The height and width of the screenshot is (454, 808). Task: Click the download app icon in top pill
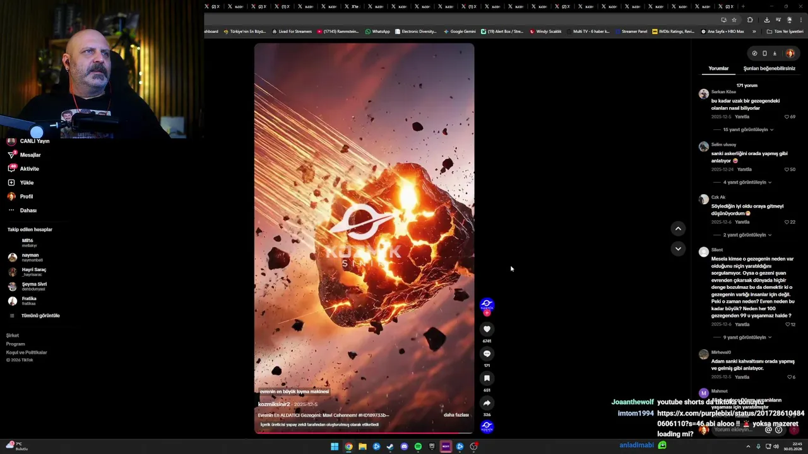click(x=775, y=54)
